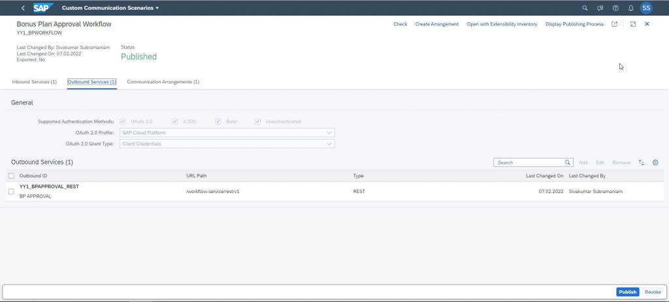The image size is (669, 302).
Task: Switch to the Inbound Services tab
Action: click(34, 82)
